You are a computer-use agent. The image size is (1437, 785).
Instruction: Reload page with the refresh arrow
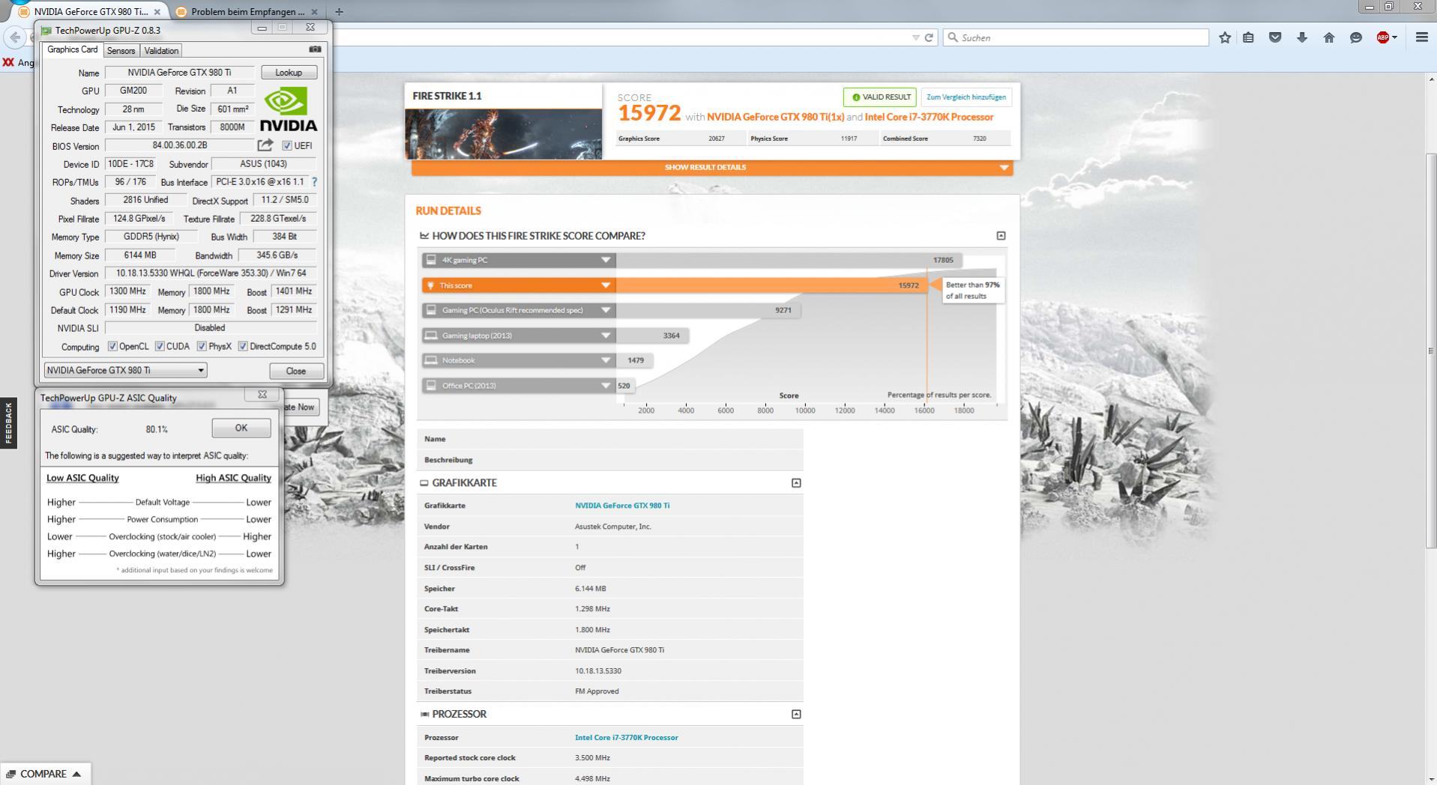929,37
